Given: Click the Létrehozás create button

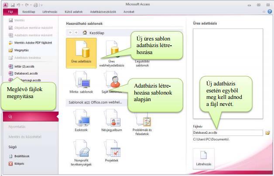Looking at the screenshot, I should (x=204, y=159).
